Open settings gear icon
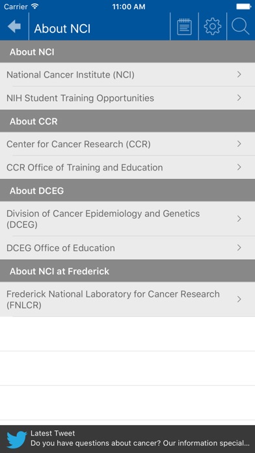 click(x=213, y=27)
